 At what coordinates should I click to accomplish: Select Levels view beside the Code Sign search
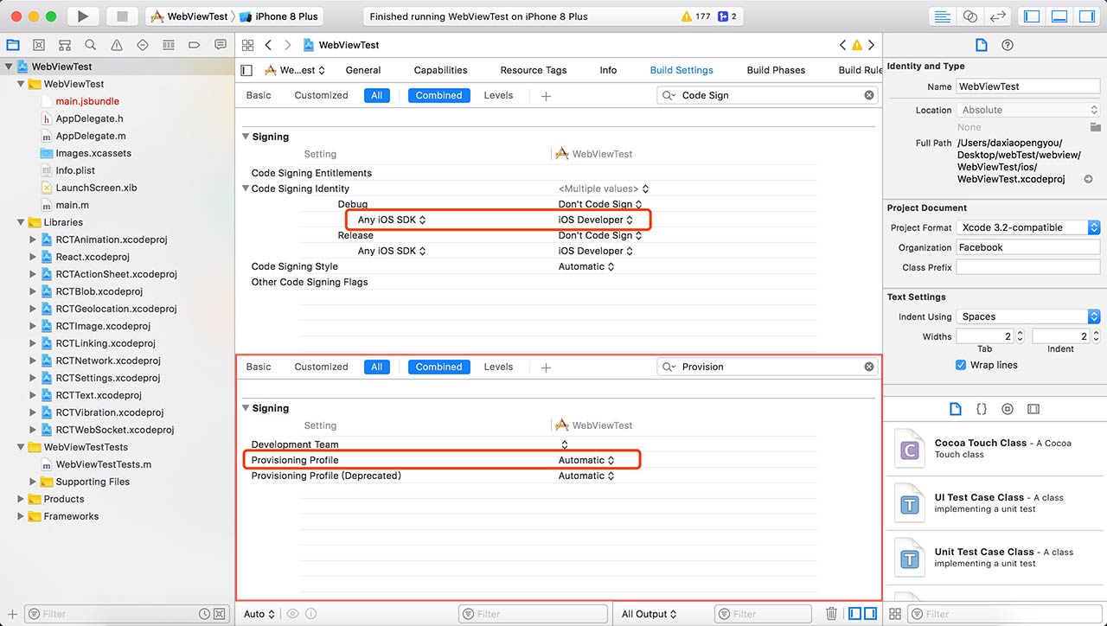(x=498, y=95)
